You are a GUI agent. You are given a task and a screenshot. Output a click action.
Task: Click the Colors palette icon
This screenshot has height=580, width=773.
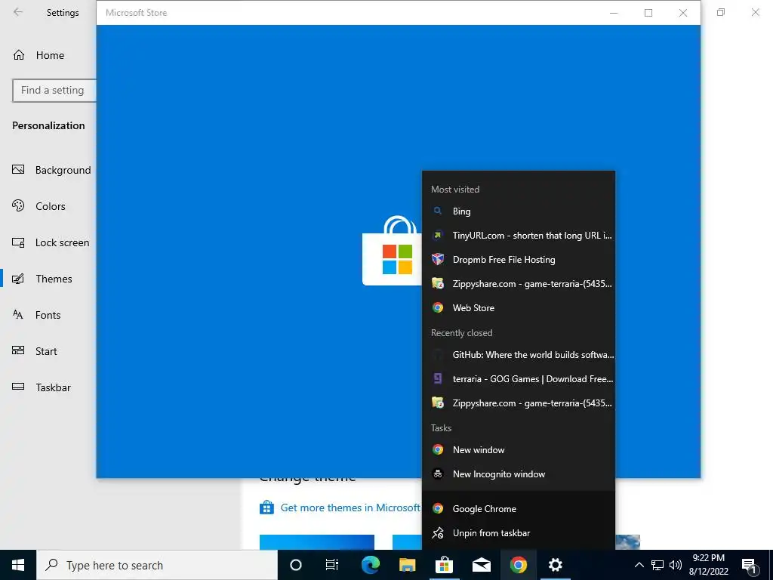tap(18, 205)
